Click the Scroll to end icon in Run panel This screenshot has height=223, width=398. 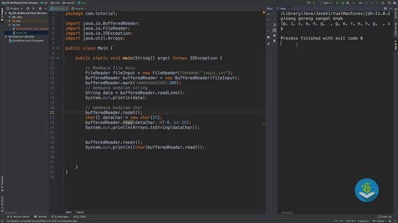point(274,30)
